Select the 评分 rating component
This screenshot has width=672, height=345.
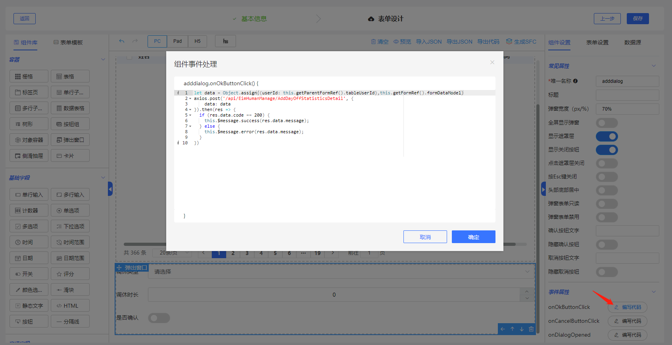[70, 274]
